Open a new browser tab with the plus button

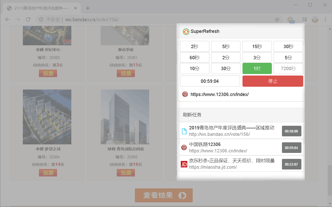(88, 8)
